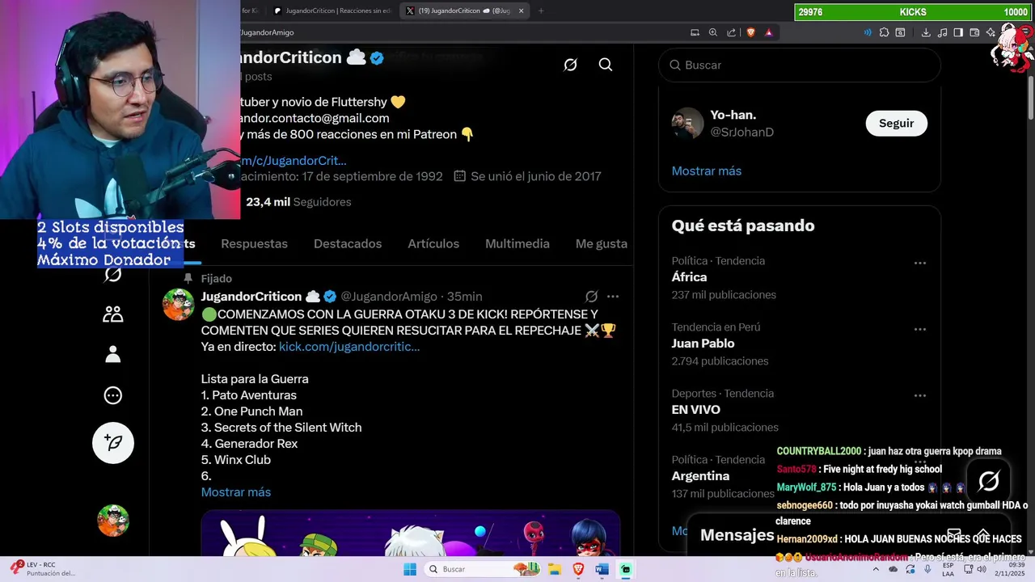Open File Explorer on the taskbar

[x=555, y=569]
